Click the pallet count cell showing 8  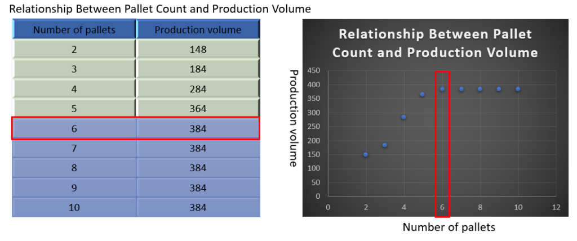74,168
